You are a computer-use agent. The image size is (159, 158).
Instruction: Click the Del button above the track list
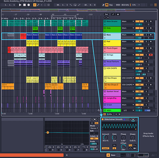pos(106,14)
